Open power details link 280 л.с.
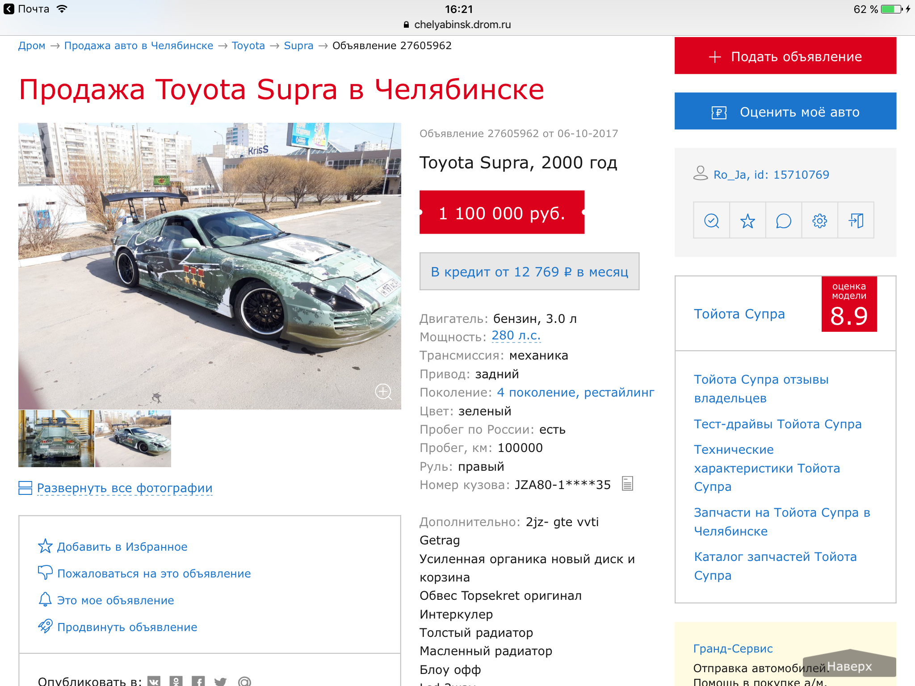The height and width of the screenshot is (686, 915). point(516,336)
